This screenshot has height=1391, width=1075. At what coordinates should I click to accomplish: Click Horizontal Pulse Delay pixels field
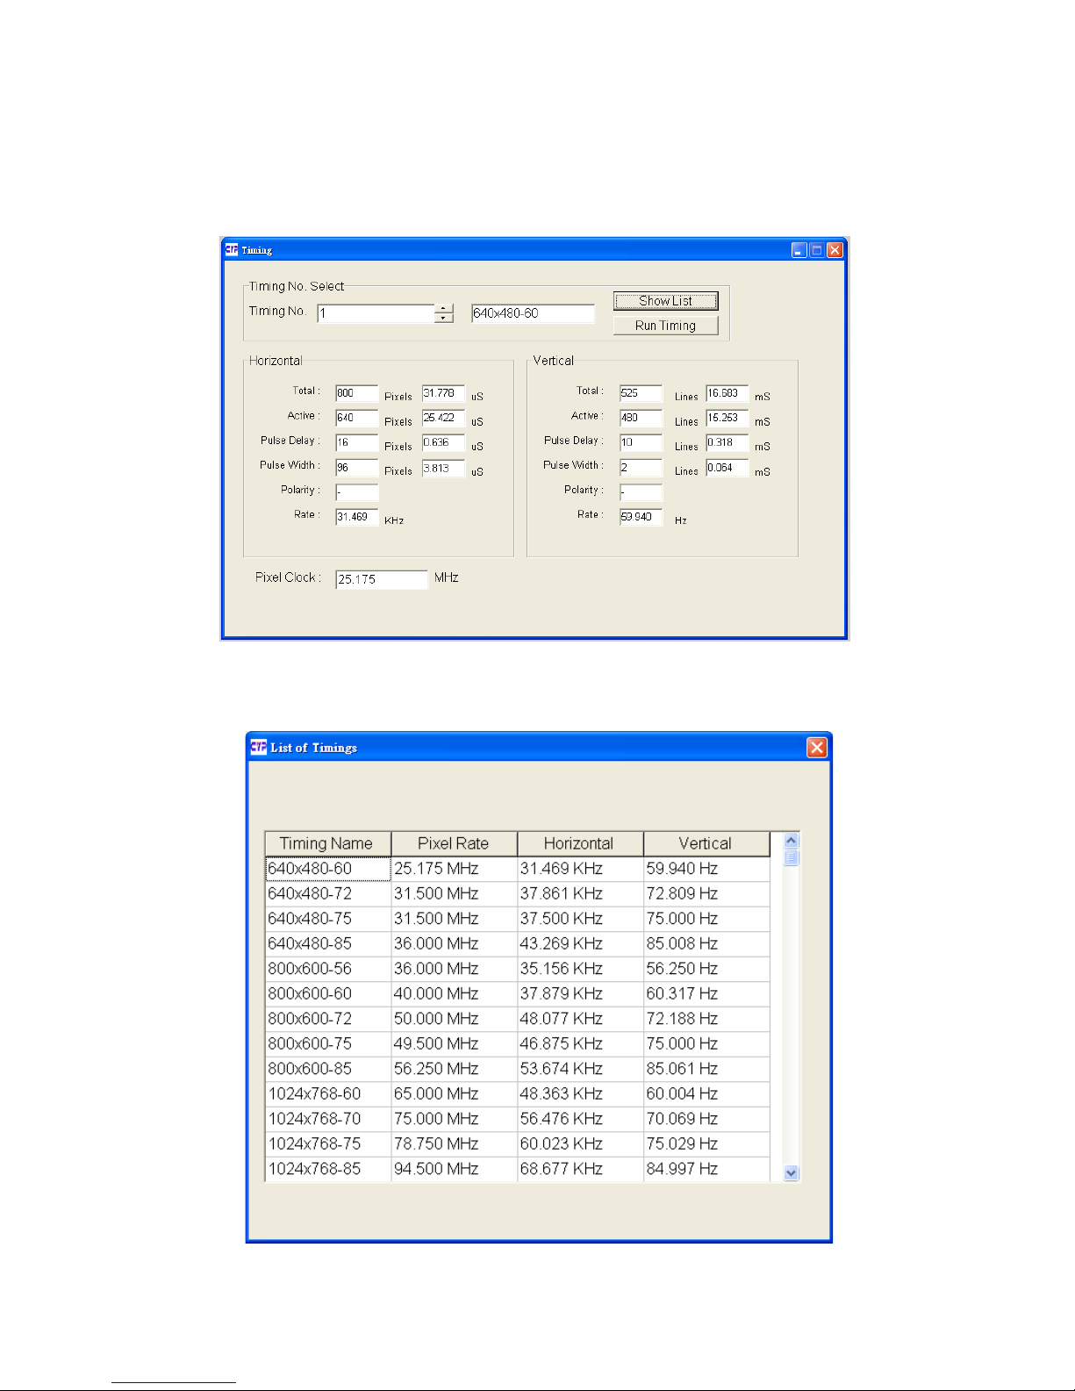357,443
